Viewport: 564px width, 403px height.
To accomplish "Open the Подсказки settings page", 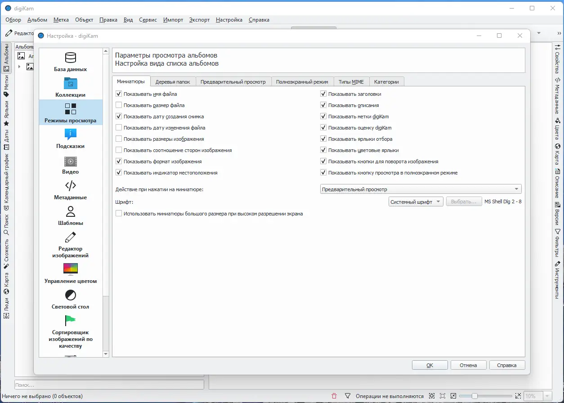I will [71, 138].
